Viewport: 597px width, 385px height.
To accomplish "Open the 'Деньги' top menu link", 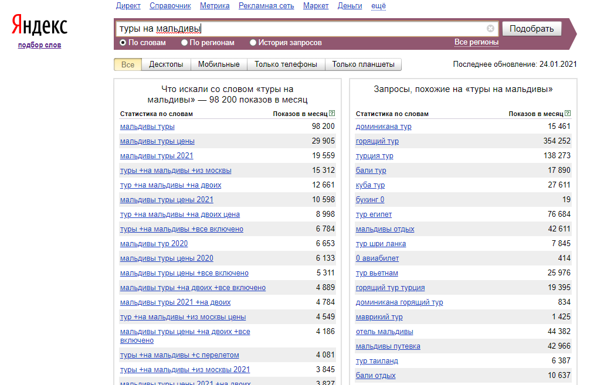I will (x=350, y=6).
